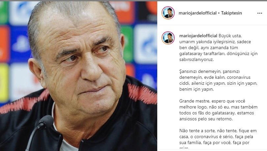Click the word "coronavirus" in Turkish text
This screenshot has height=151, width=267.
(239, 77)
